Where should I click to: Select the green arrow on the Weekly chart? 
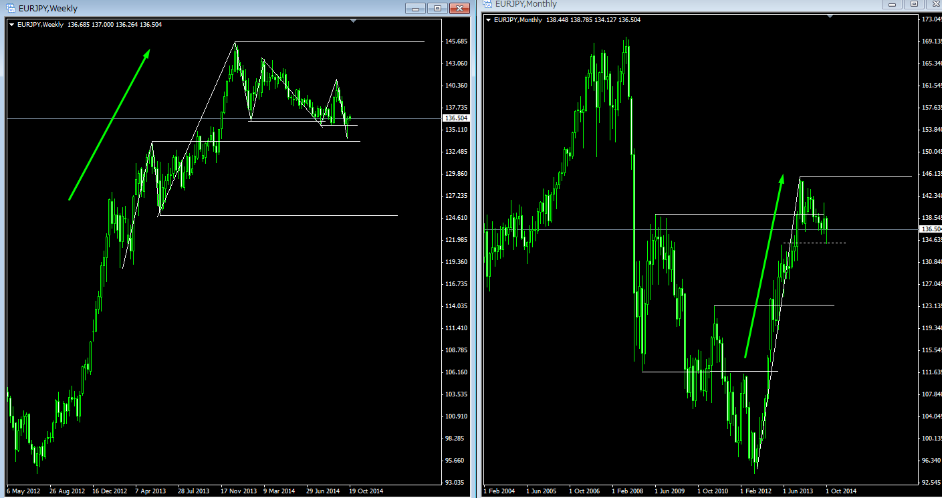pos(109,124)
